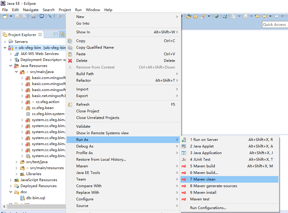The width and height of the screenshot is (288, 213).
Task: Close the Project Explorer tab
Action: pos(40,35)
